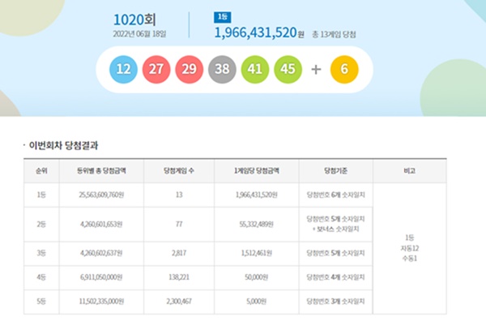Click the plus sign before bonus ball
This screenshot has height=326, width=486.
click(x=316, y=70)
